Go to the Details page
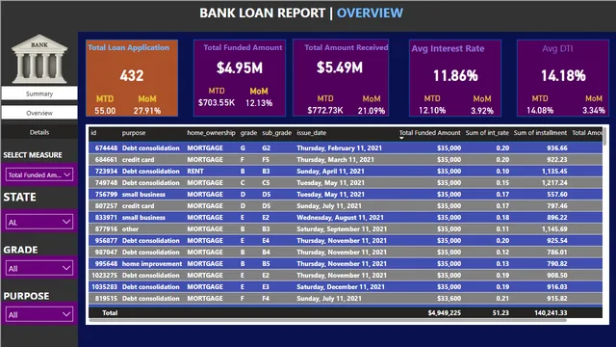 click(x=39, y=132)
